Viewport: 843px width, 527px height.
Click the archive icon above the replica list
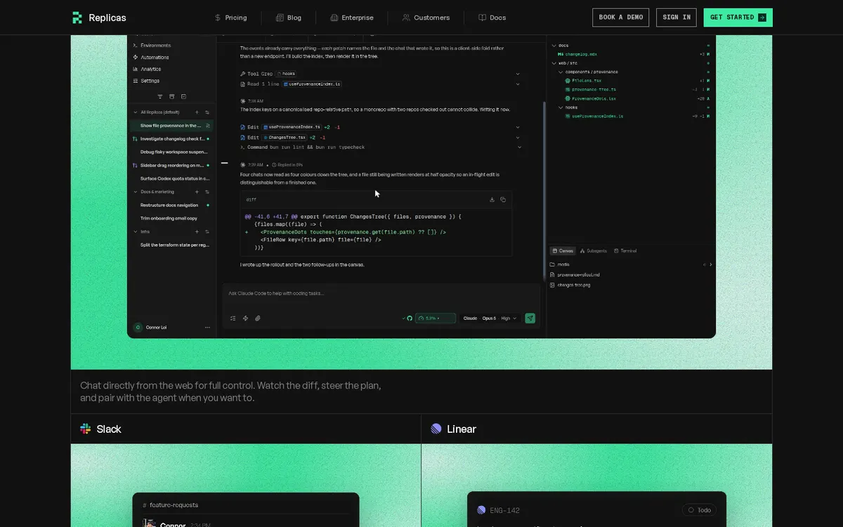pos(172,96)
